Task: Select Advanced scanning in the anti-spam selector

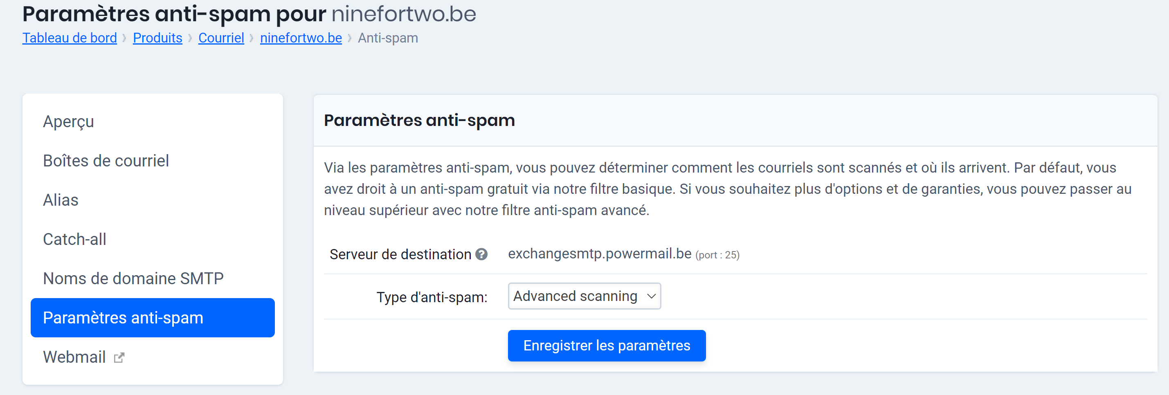Action: pyautogui.click(x=584, y=296)
